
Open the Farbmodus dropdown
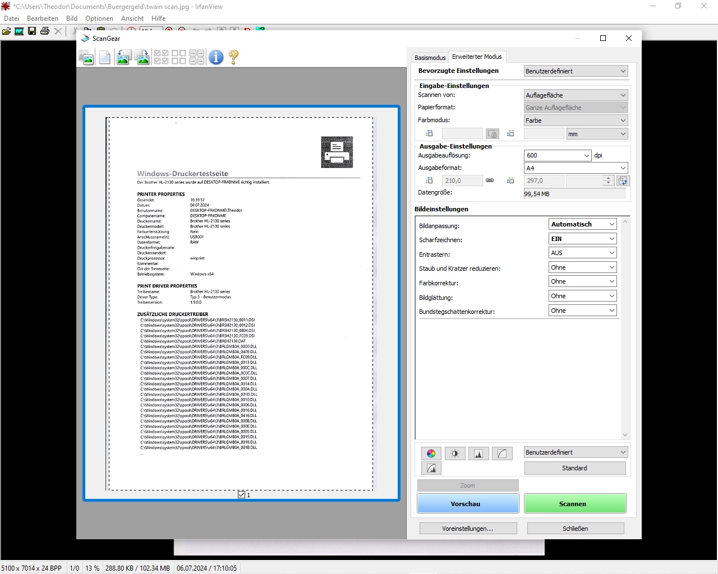click(576, 121)
